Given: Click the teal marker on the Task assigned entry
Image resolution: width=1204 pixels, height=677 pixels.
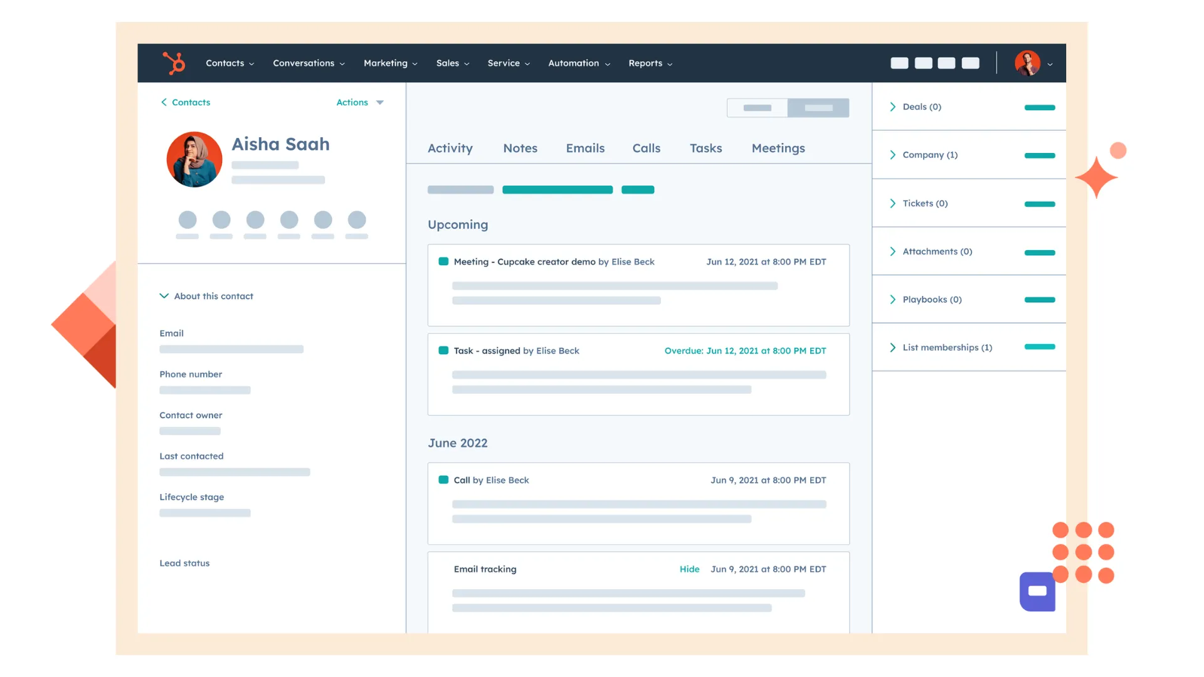Looking at the screenshot, I should click(443, 350).
